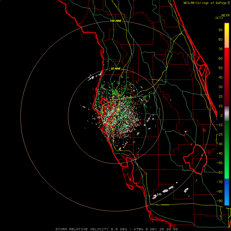The height and width of the screenshot is (231, 231).
Task: Click the -90 scale value
Action: point(219,201)
